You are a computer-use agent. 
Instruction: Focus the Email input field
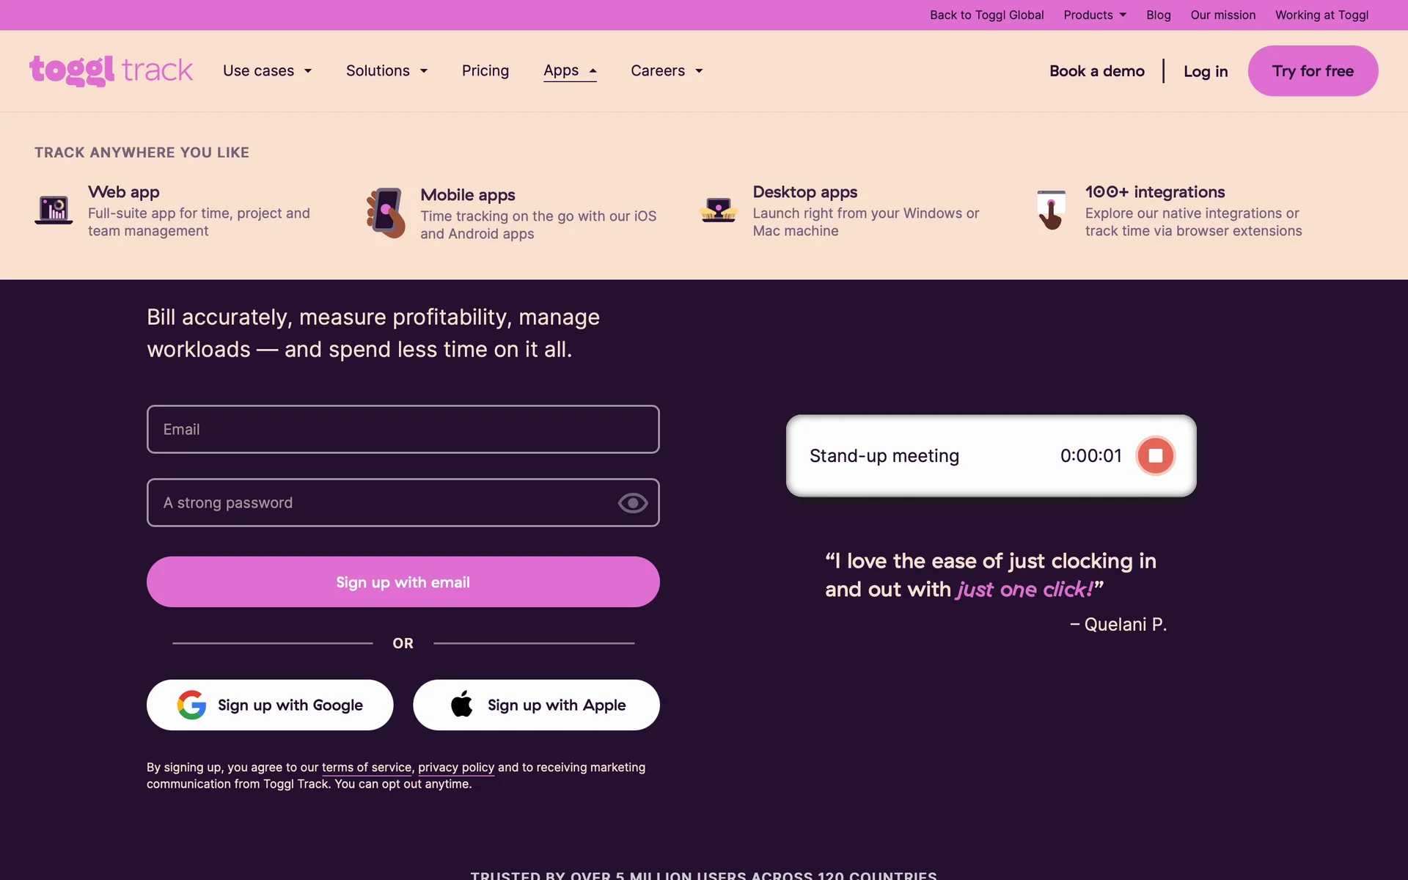coord(403,429)
